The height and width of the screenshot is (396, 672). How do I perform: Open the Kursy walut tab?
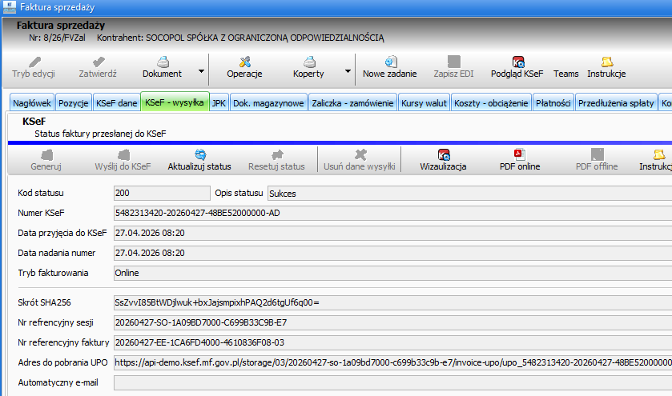(424, 102)
